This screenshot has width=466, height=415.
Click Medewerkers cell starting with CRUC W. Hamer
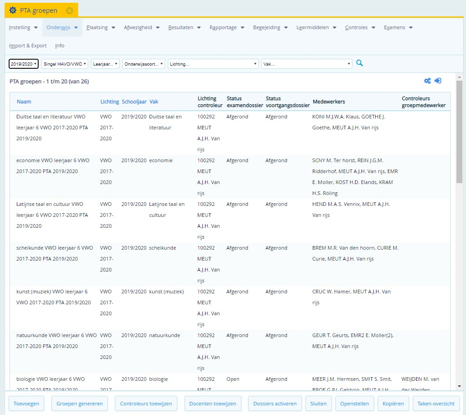click(351, 297)
